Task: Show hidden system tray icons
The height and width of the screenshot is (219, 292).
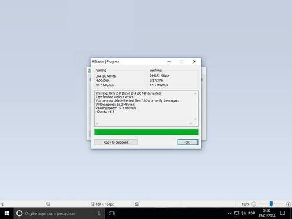Action: coord(230,214)
